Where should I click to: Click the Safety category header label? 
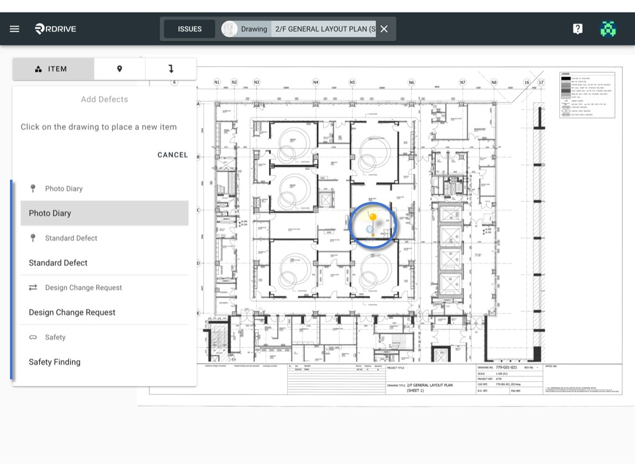(55, 337)
